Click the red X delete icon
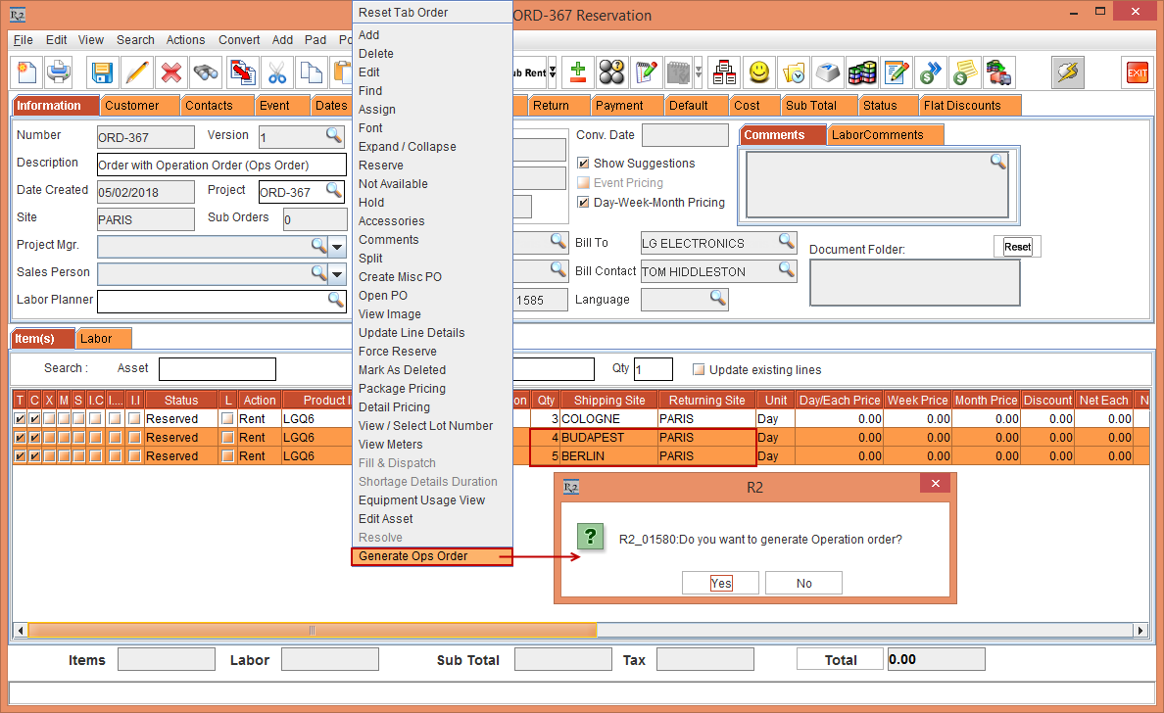 (x=171, y=72)
